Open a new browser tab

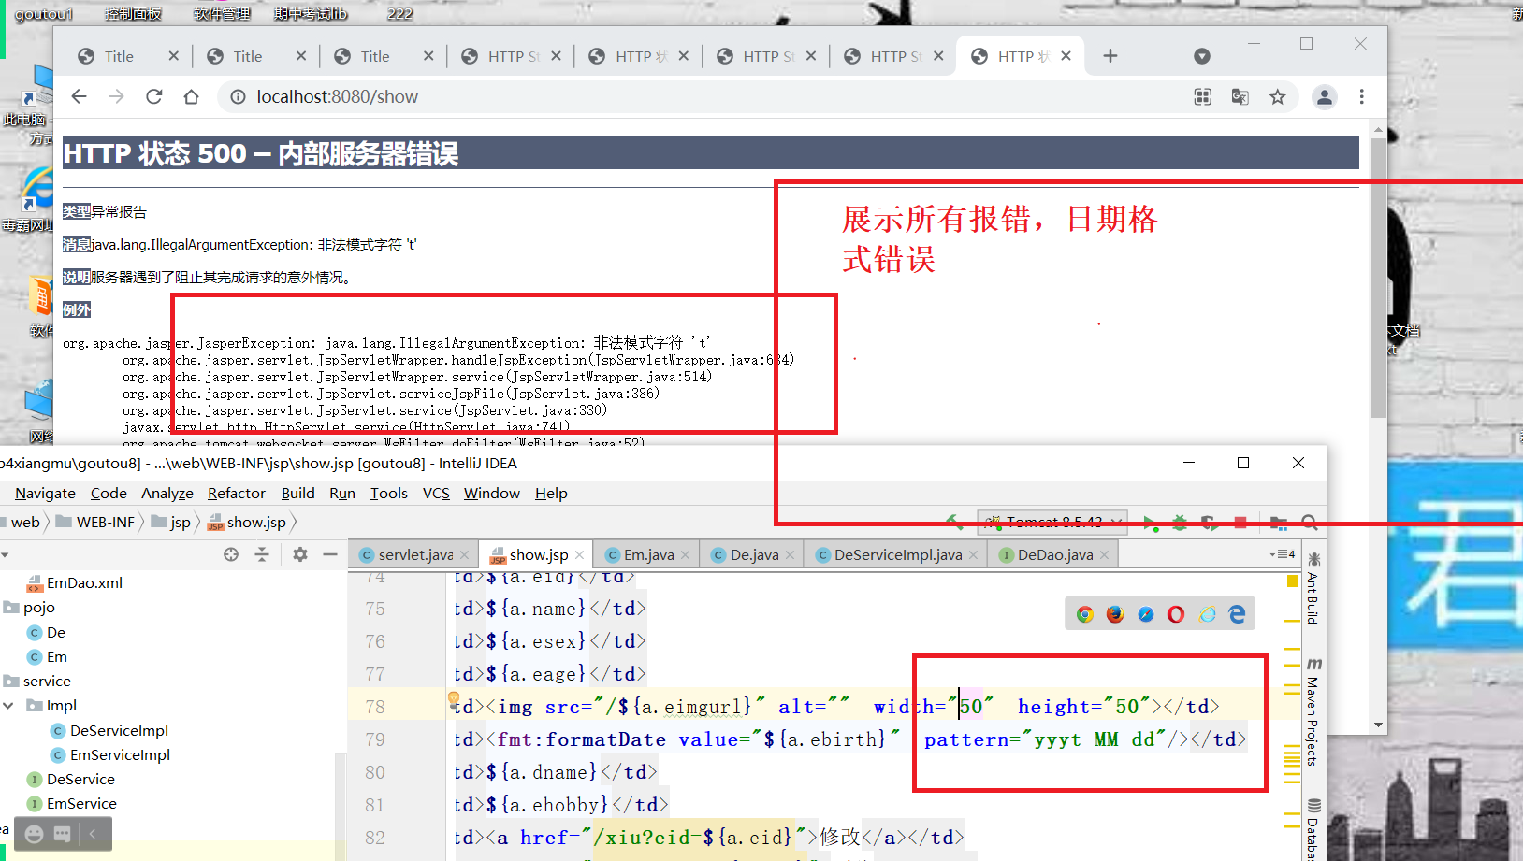pyautogui.click(x=1110, y=56)
